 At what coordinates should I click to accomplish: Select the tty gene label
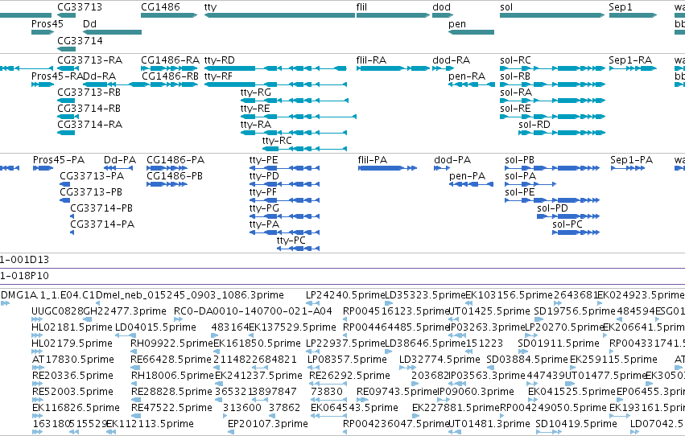tap(210, 7)
